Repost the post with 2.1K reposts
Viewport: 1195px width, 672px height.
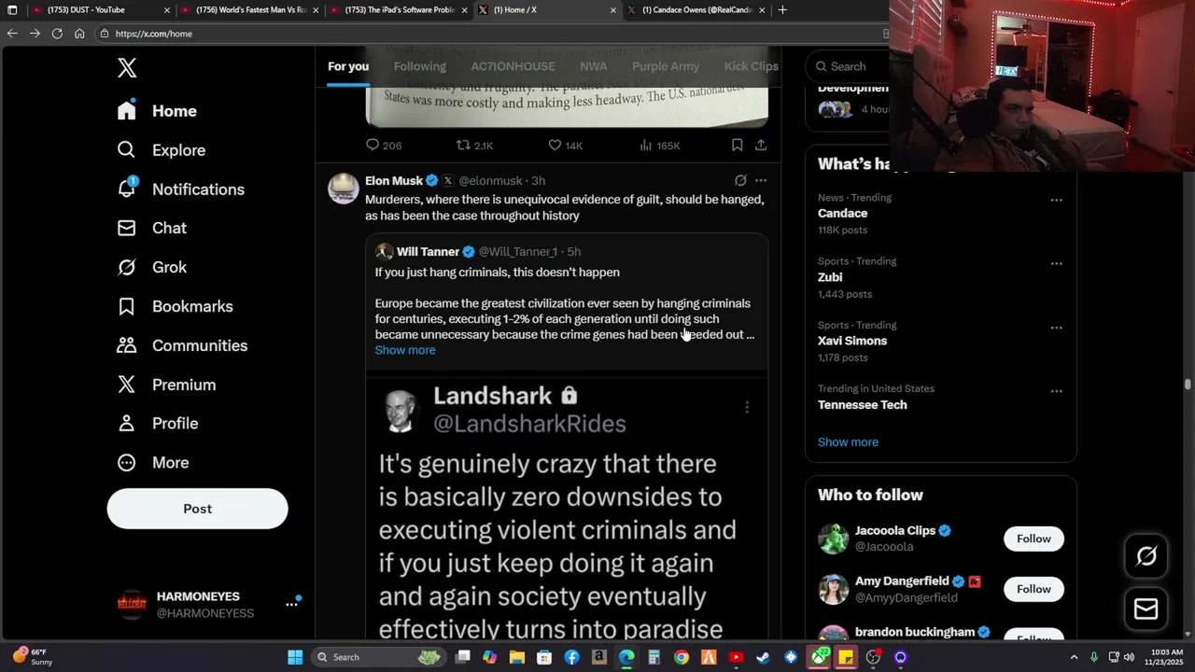pos(474,145)
